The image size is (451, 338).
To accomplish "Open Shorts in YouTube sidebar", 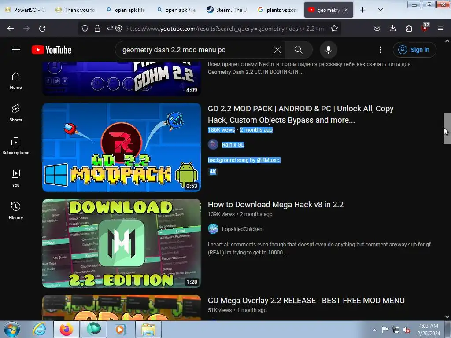I will pyautogui.click(x=16, y=113).
